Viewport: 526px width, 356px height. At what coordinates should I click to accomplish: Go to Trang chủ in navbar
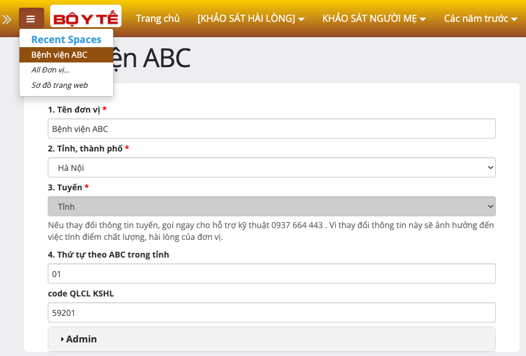tap(157, 18)
